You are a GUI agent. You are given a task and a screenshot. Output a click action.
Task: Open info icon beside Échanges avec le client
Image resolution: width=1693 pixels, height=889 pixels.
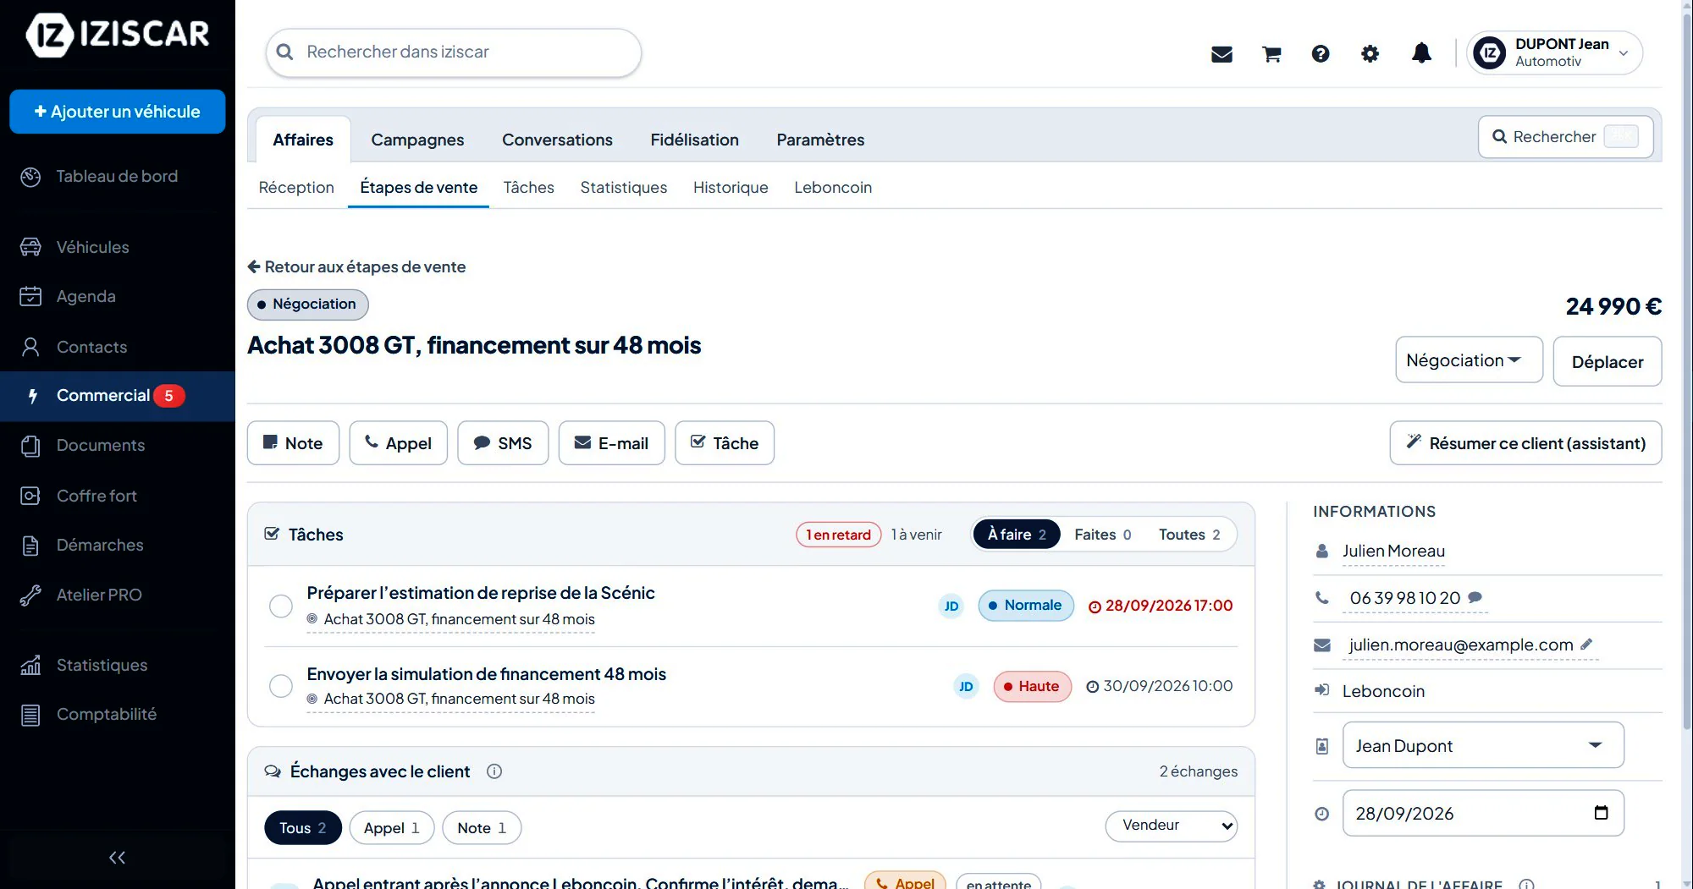coord(494,771)
